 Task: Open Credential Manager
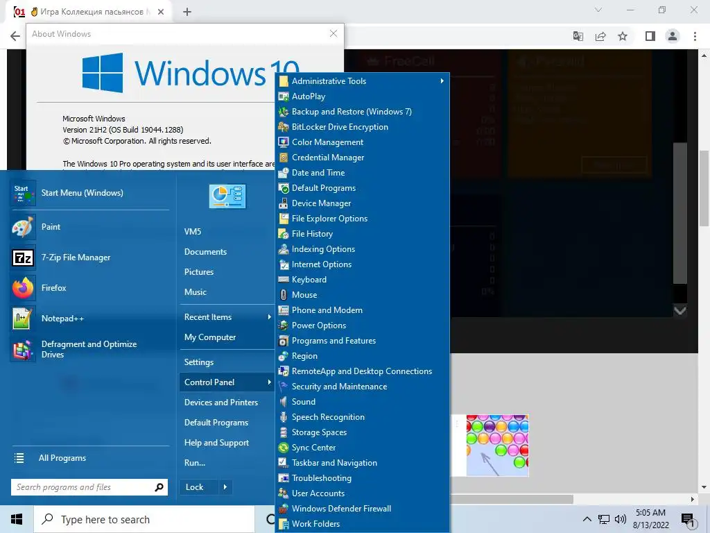(362, 158)
